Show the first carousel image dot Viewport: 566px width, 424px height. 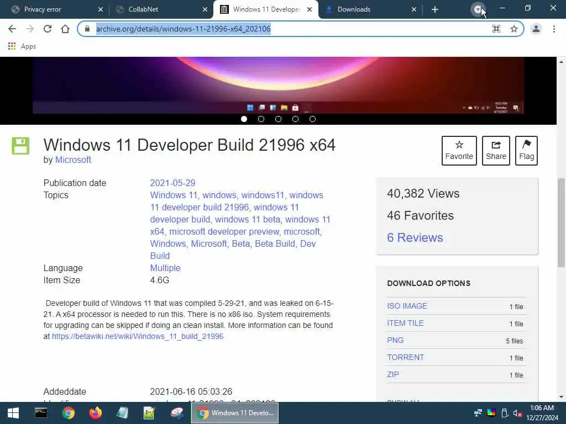(x=244, y=119)
